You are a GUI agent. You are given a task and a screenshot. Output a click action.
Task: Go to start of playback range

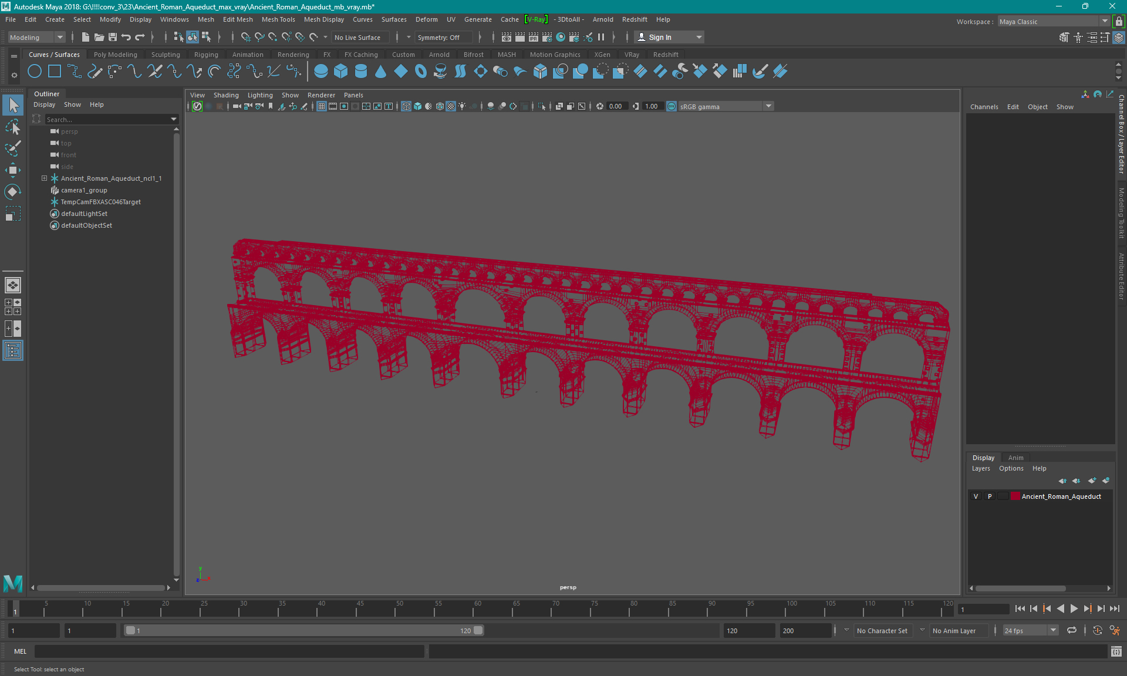click(1020, 609)
